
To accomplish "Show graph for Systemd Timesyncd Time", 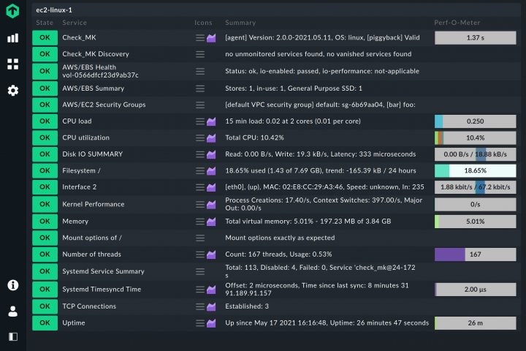I will coord(211,289).
